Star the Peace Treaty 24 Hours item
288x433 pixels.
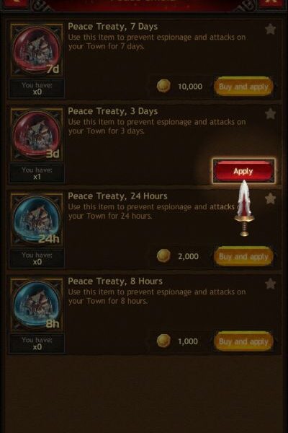point(271,198)
